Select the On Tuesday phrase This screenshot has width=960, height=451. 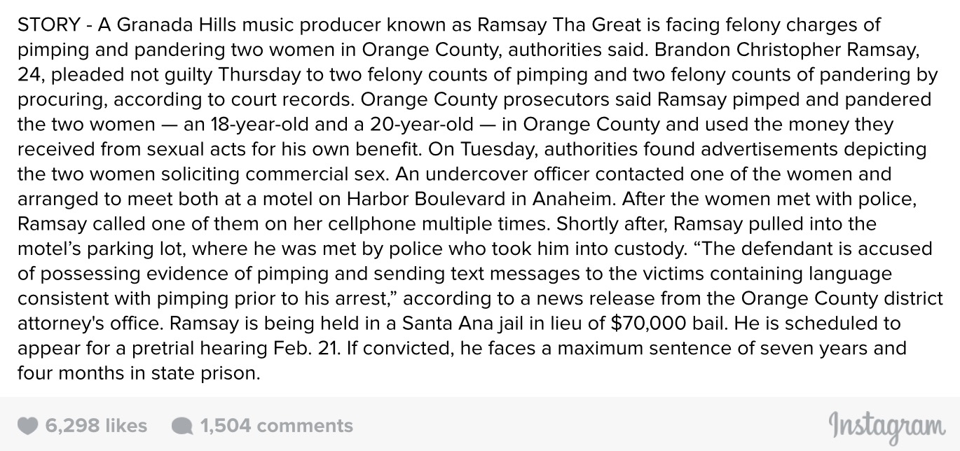(482, 150)
